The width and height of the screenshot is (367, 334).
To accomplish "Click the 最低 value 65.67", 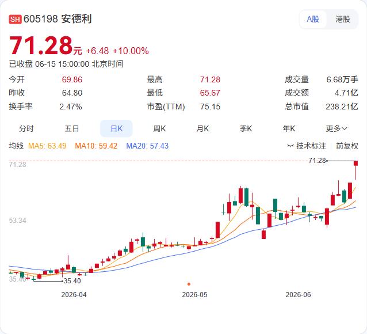I will point(210,93).
